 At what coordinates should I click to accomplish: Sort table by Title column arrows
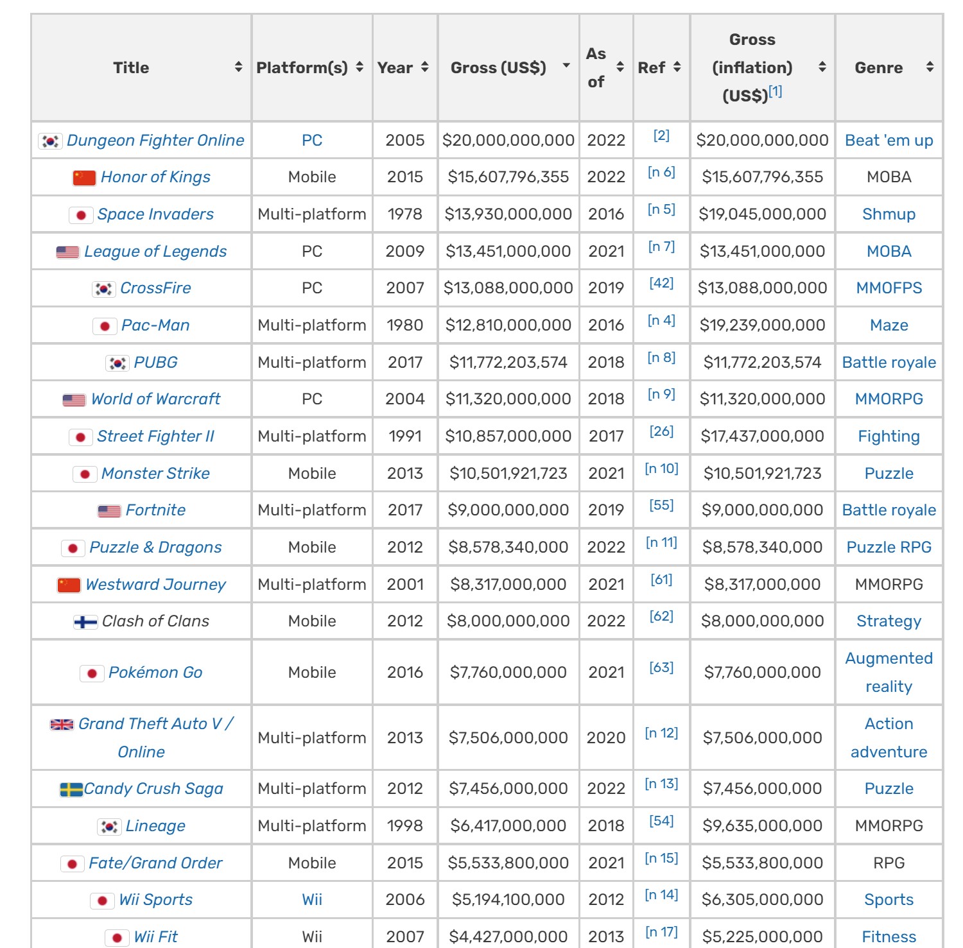238,67
